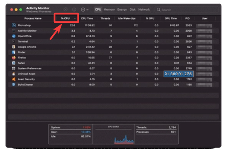The height and width of the screenshot is (155, 228).
Task: Click the process info toolbar icon
Action: point(74,10)
